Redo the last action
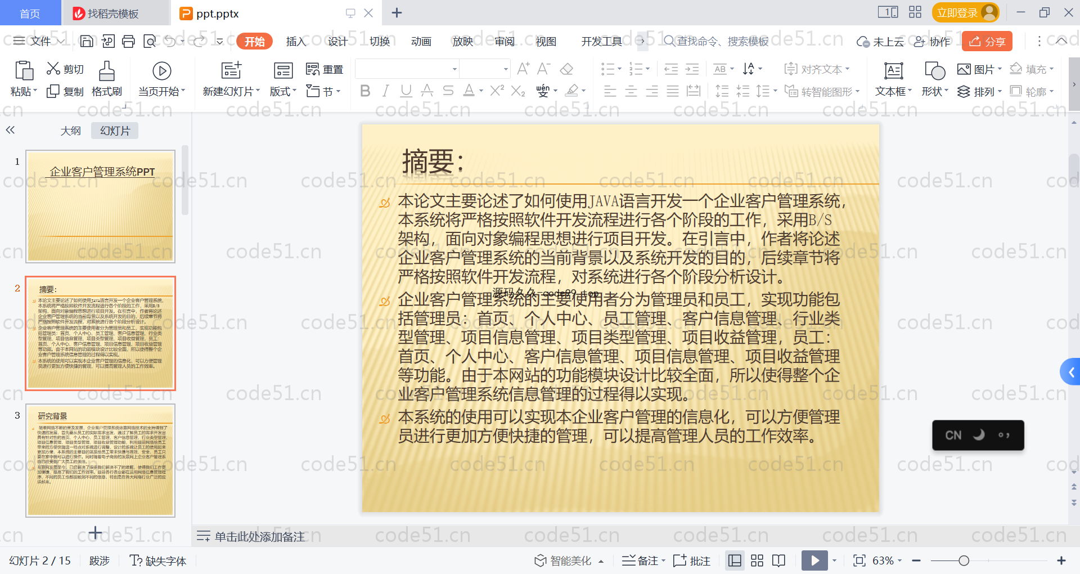Image resolution: width=1080 pixels, height=574 pixels. click(x=199, y=41)
